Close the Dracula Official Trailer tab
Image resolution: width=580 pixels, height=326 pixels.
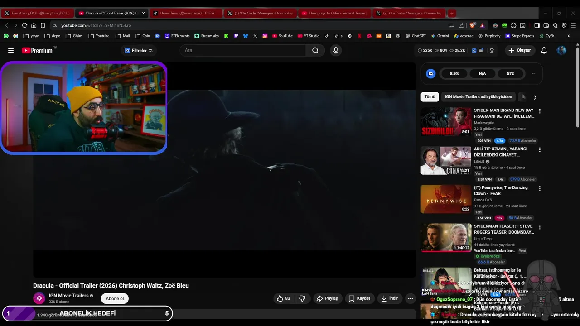[143, 13]
